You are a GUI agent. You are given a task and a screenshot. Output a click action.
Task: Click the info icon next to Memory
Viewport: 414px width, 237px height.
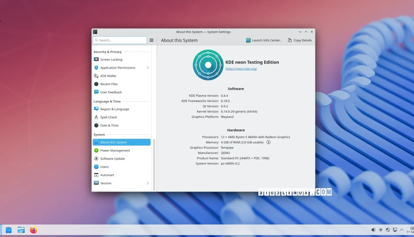pyautogui.click(x=268, y=142)
